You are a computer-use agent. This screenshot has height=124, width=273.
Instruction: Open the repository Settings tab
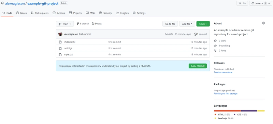pyautogui.click(x=139, y=13)
